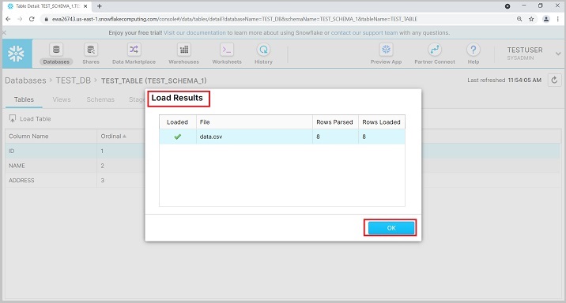Dismiss the free trial banner
This screenshot has width=566, height=303.
pos(4,33)
